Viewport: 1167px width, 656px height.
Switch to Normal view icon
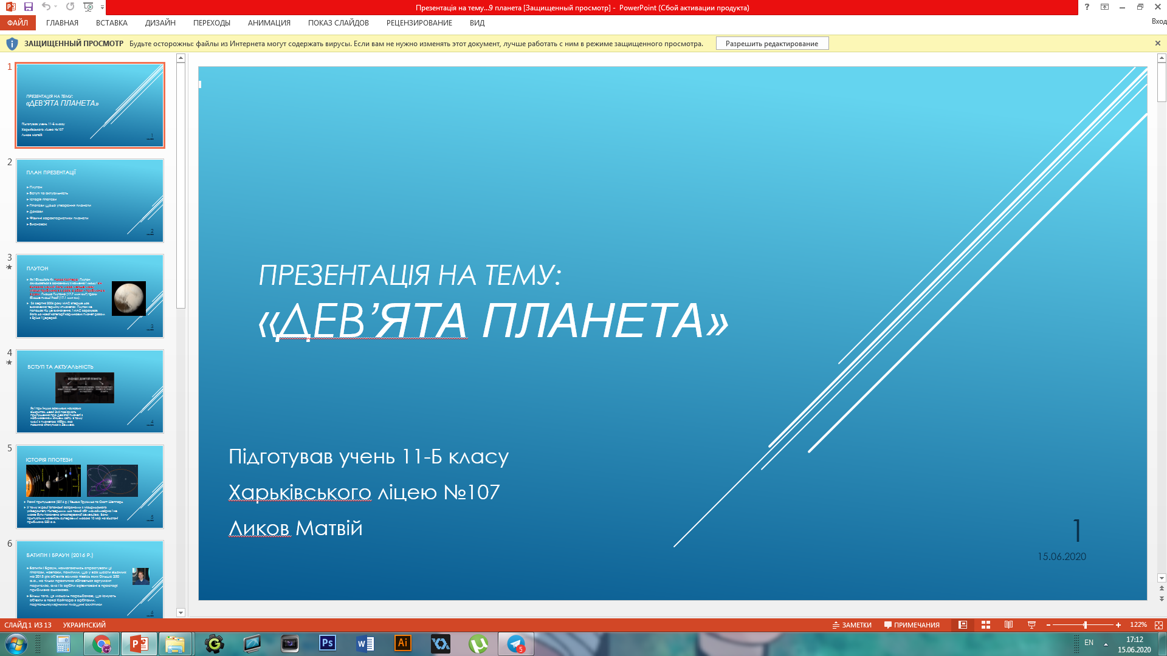click(x=963, y=625)
